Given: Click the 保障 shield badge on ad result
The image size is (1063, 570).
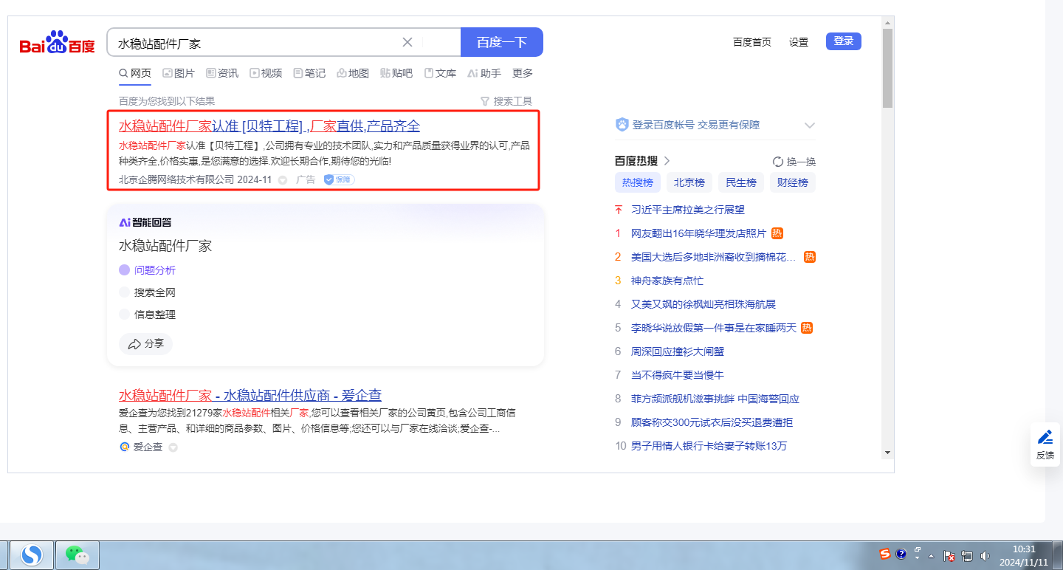Looking at the screenshot, I should [x=339, y=179].
